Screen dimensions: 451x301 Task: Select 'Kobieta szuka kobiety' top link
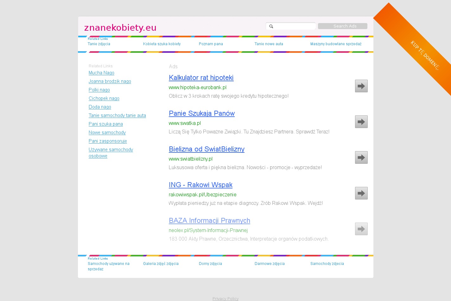click(162, 44)
